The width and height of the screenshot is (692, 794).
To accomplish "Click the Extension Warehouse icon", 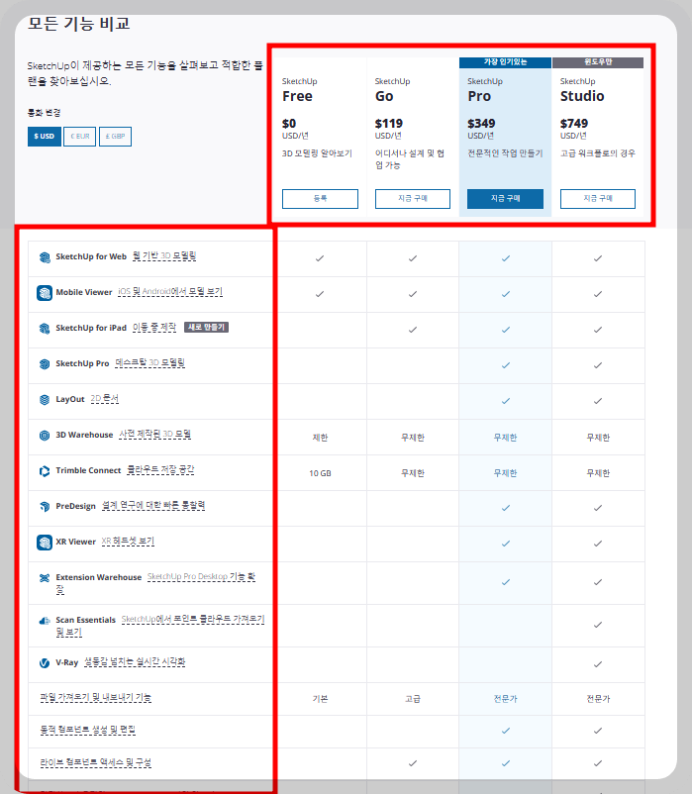I will click(45, 578).
